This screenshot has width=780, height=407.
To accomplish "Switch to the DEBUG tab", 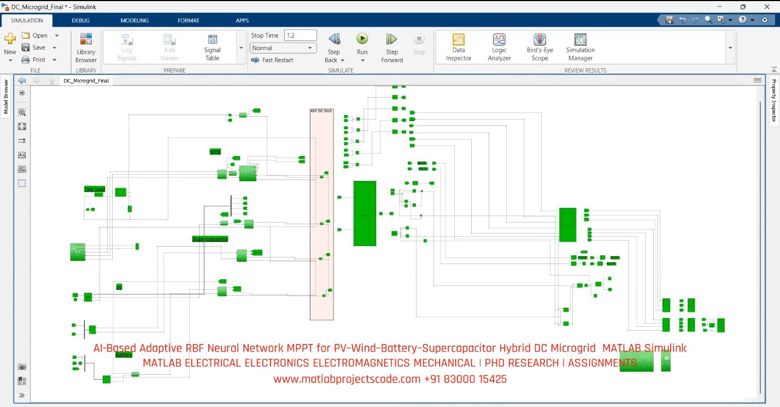I will click(x=81, y=21).
